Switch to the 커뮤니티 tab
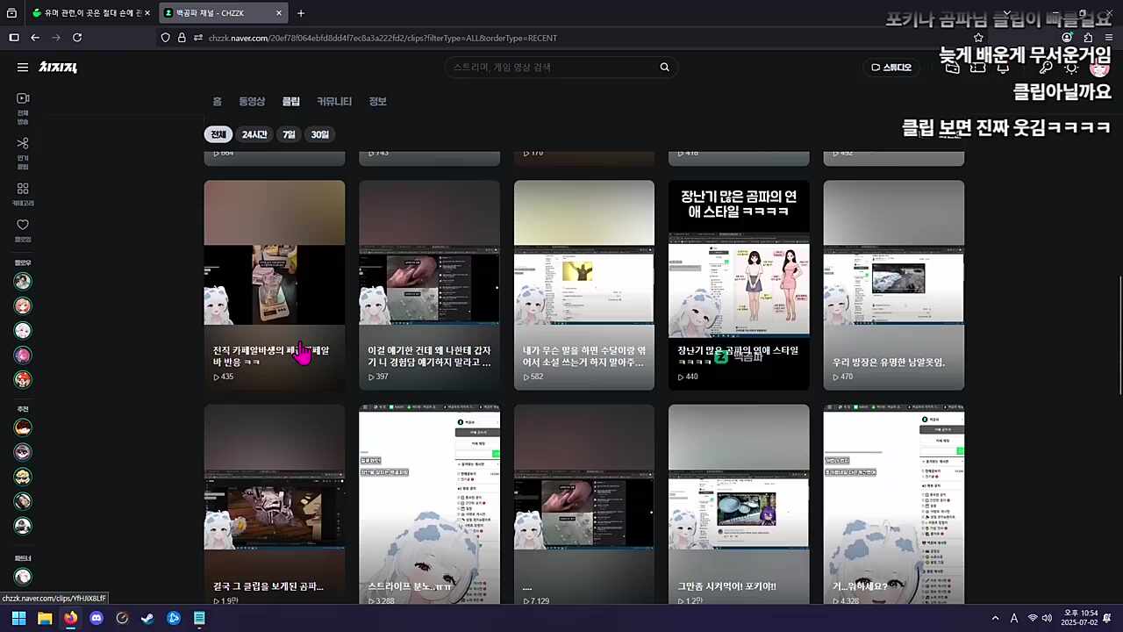 [334, 102]
